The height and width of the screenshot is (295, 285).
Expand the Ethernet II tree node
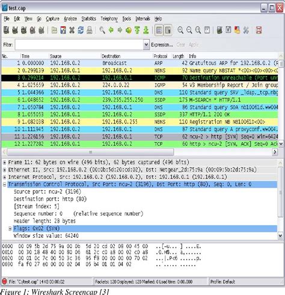[4, 170]
